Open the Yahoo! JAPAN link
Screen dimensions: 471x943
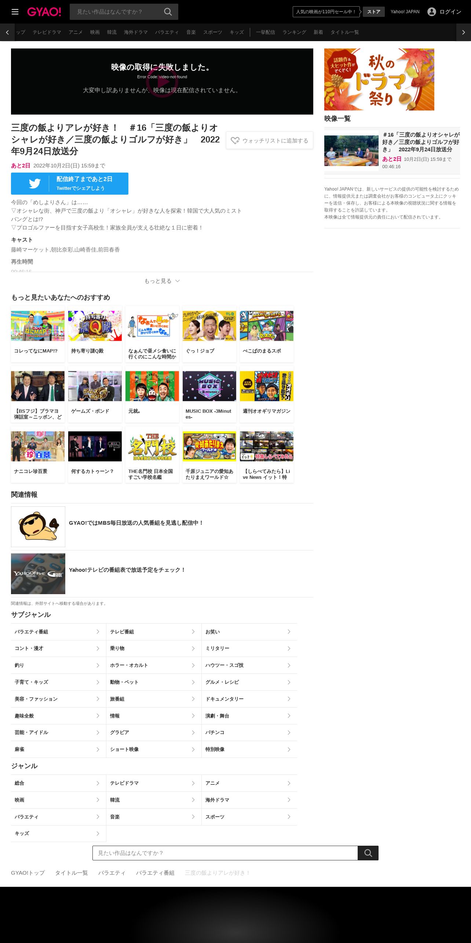[405, 12]
